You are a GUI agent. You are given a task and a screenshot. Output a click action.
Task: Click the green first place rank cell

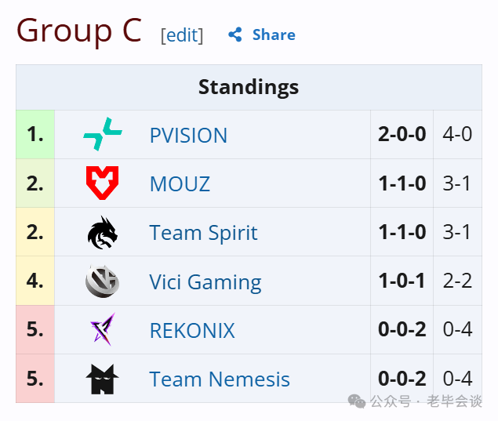pyautogui.click(x=35, y=134)
